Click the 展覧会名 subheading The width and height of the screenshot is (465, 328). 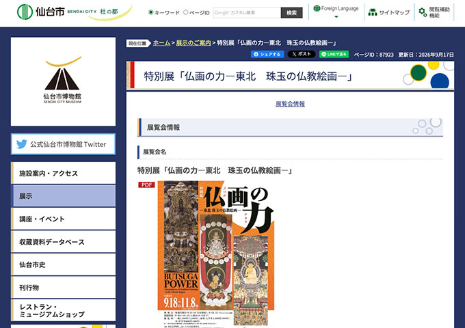point(155,152)
